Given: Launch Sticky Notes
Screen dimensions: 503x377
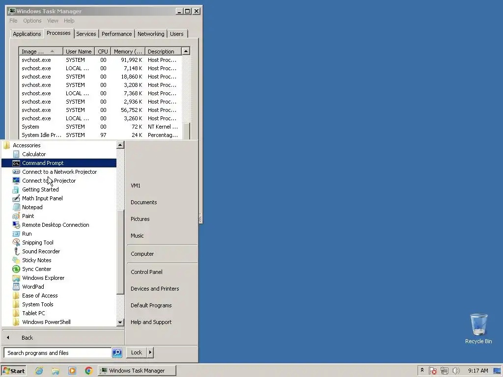Looking at the screenshot, I should coord(36,260).
